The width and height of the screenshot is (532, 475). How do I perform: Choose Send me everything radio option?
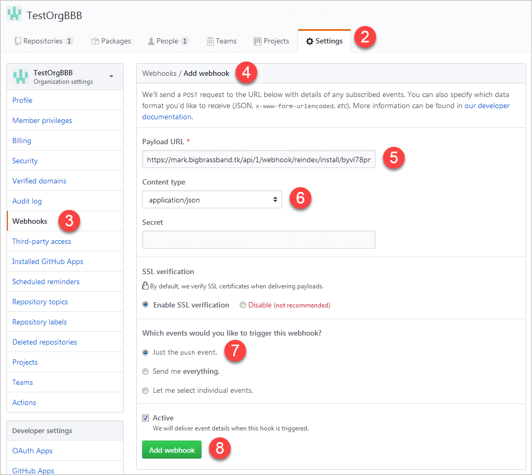[145, 372]
